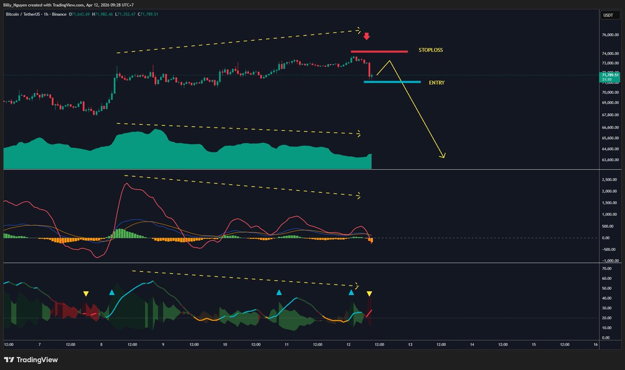
Task: Click the date label 11 on time axis
Action: coord(286,344)
